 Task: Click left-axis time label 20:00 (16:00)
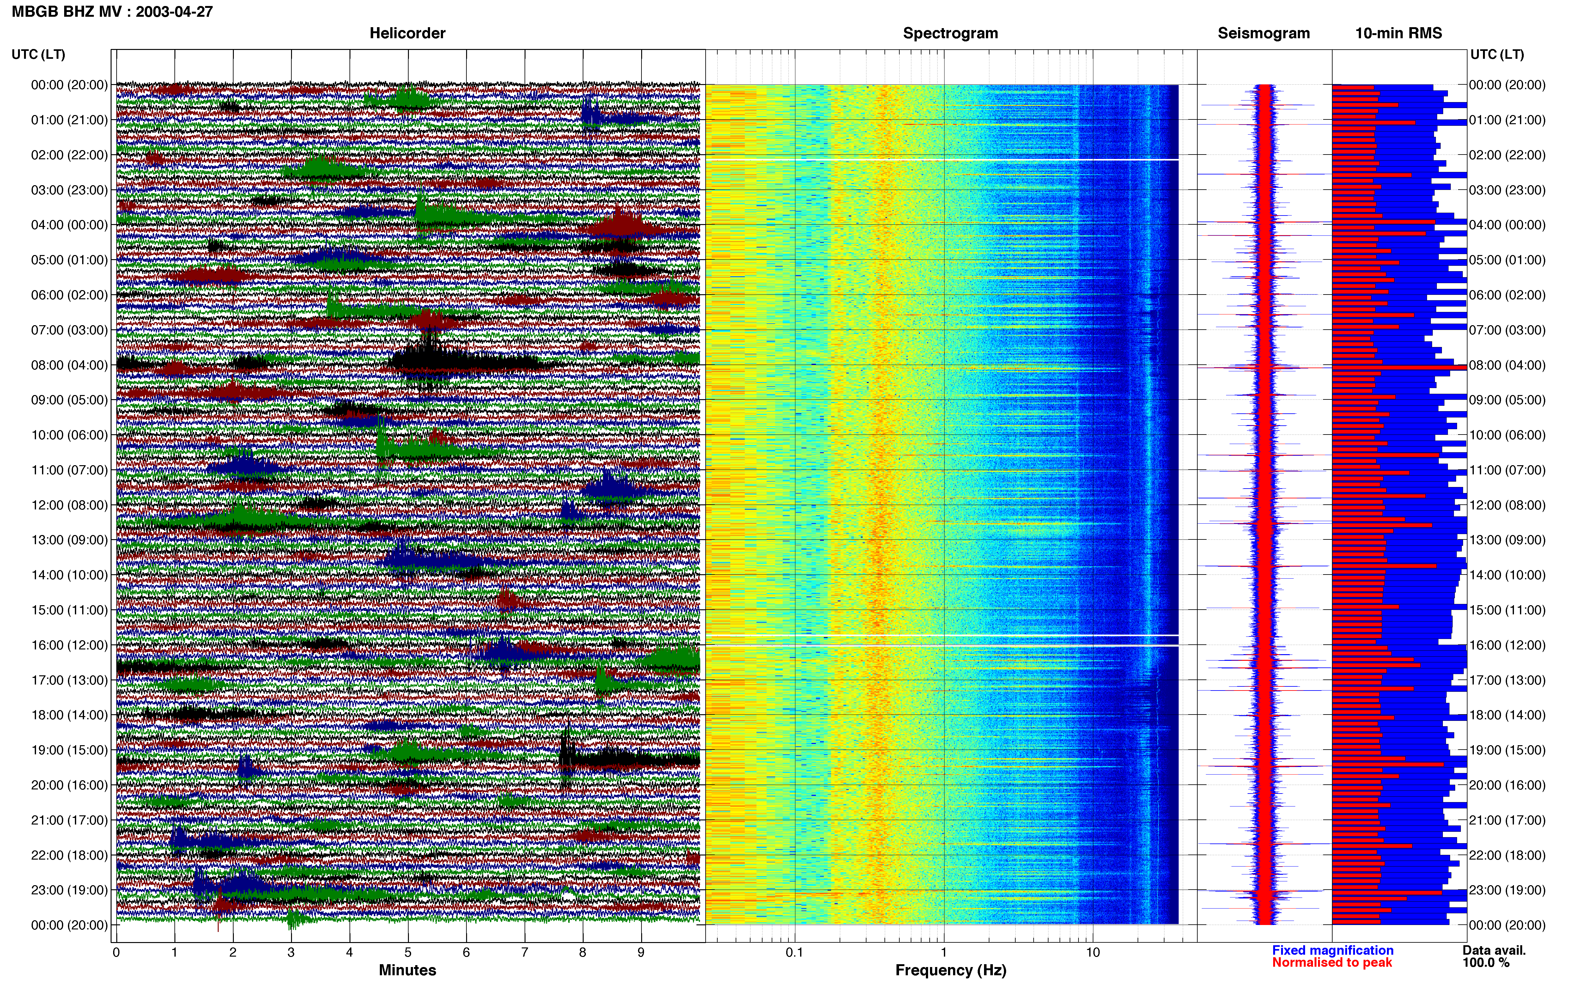coord(70,785)
